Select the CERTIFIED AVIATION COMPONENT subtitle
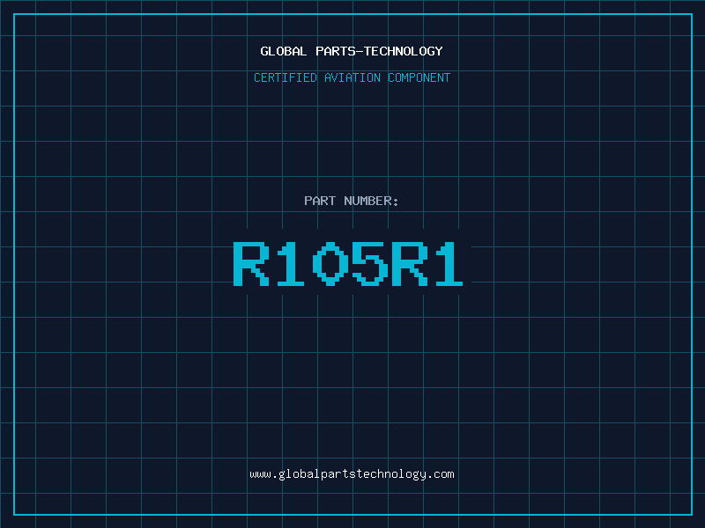The image size is (705, 528). (352, 77)
